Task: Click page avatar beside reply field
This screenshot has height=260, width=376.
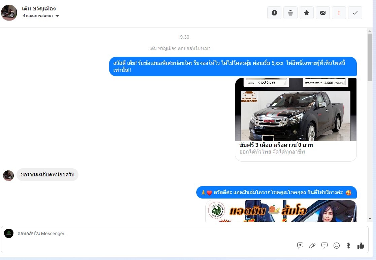Action: [9, 233]
